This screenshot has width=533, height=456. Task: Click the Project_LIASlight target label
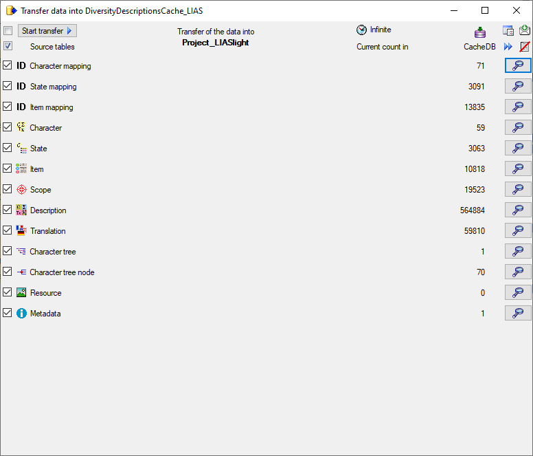pyautogui.click(x=216, y=42)
